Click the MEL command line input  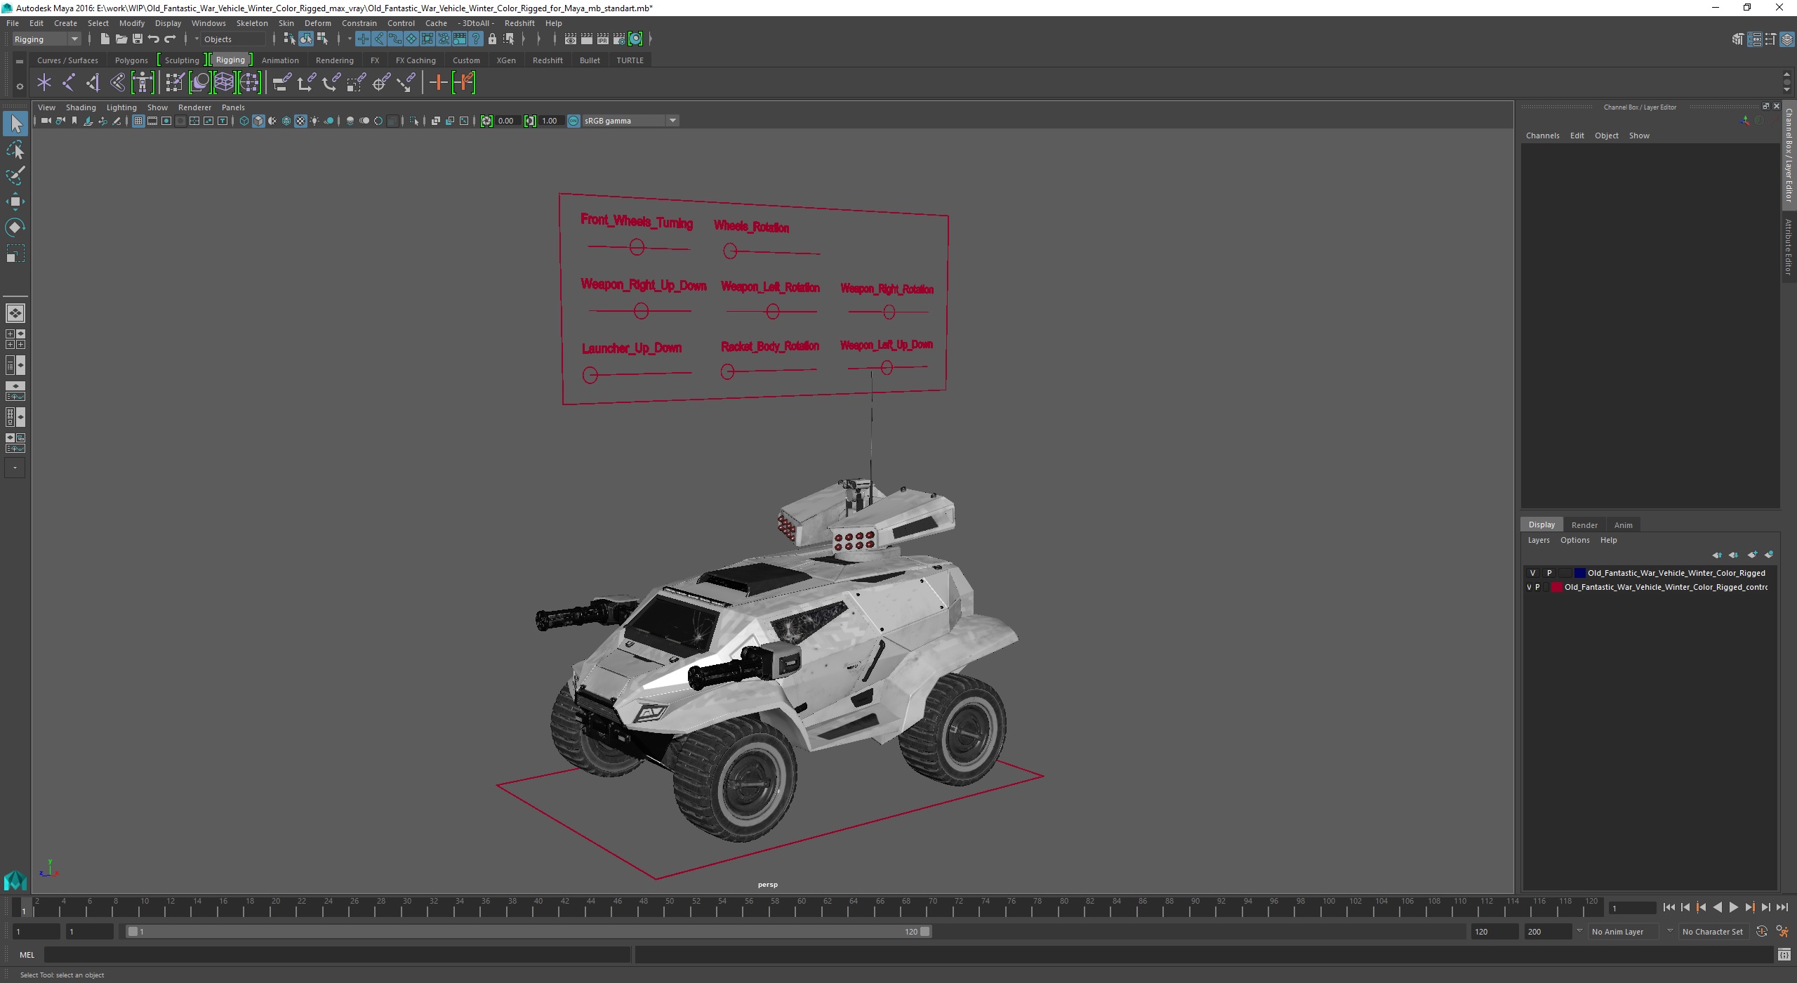coord(337,955)
